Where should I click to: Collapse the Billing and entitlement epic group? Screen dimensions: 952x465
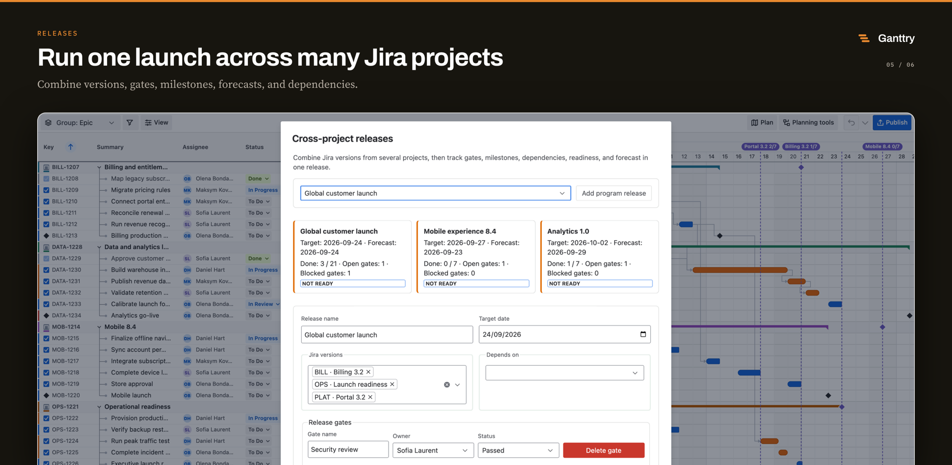tap(99, 167)
